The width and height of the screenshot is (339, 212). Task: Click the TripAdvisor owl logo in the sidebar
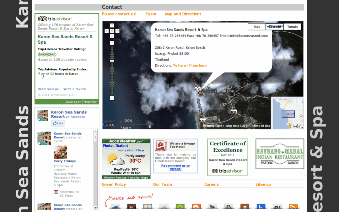(x=42, y=19)
